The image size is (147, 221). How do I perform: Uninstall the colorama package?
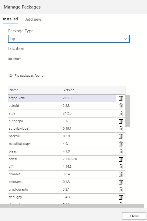click(x=121, y=182)
